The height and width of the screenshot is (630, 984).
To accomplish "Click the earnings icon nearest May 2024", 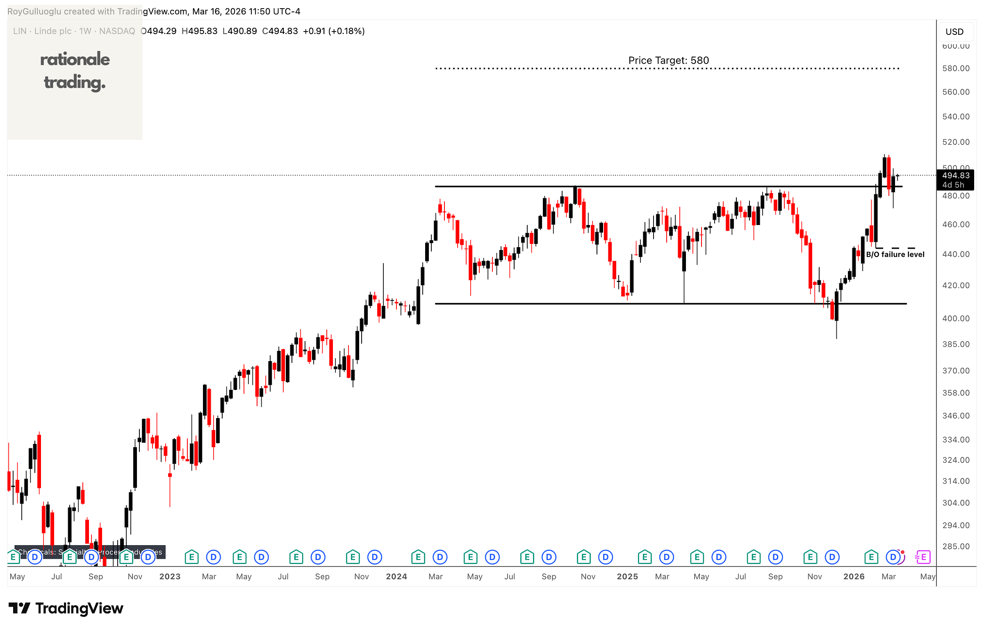I will click(470, 557).
